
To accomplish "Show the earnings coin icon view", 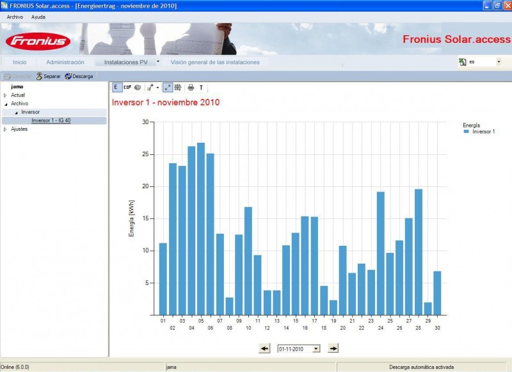I will 138,88.
